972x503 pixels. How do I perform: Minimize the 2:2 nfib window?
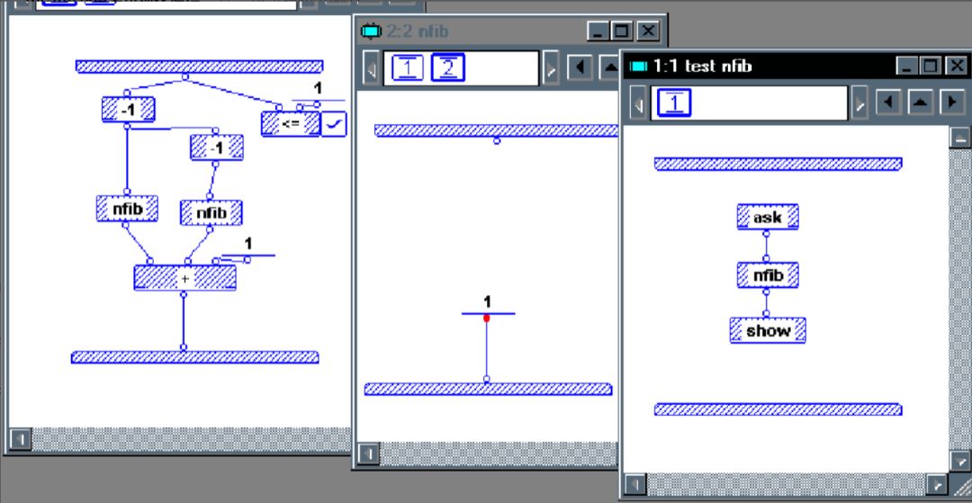coord(598,31)
